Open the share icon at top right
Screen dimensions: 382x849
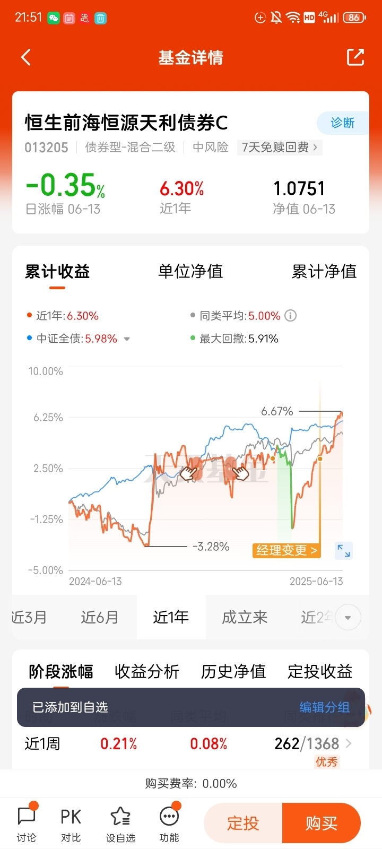coord(355,57)
